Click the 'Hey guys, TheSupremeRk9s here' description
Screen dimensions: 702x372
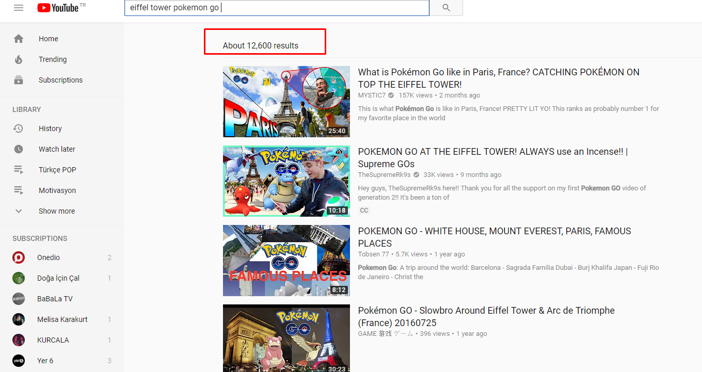tap(502, 193)
